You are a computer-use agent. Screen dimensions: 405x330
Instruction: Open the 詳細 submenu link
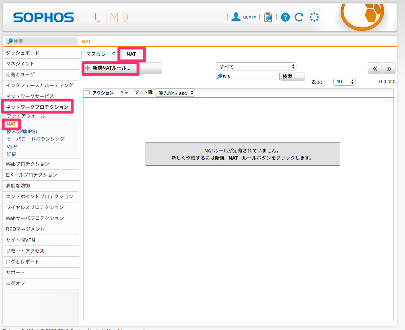pos(11,154)
